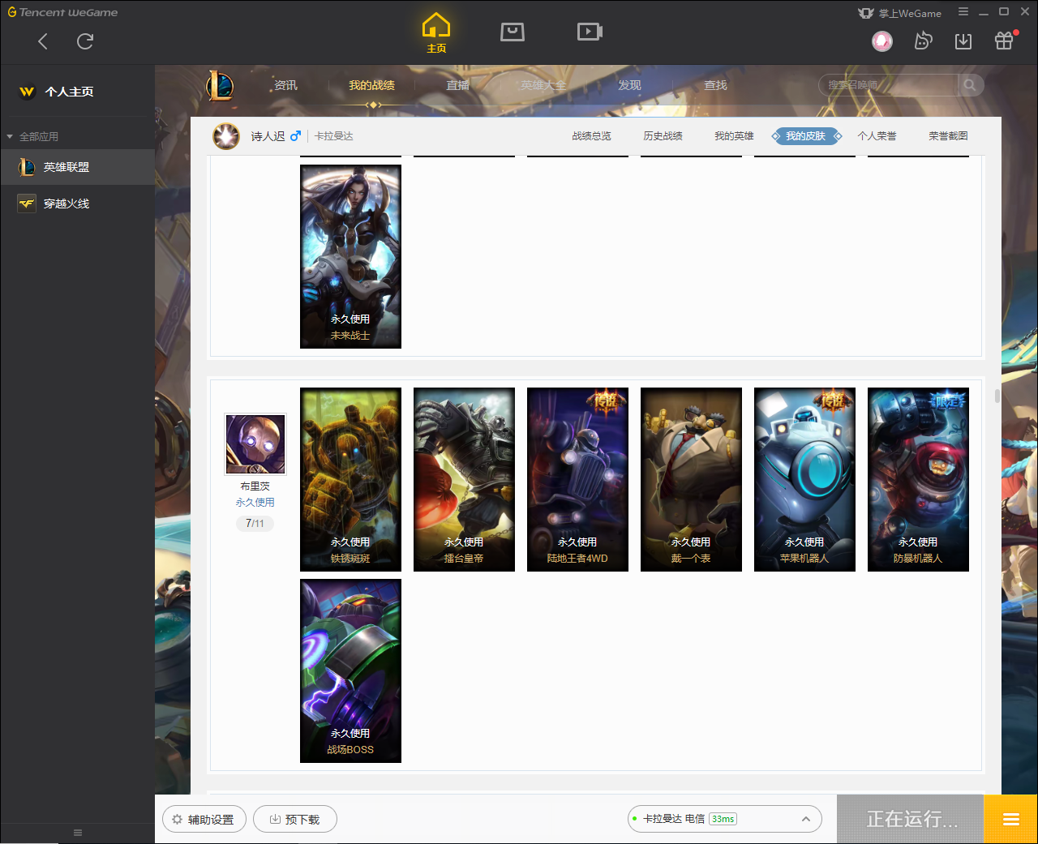Click the 布里茨 champion portrait
This screenshot has width=1038, height=844.
(x=255, y=443)
